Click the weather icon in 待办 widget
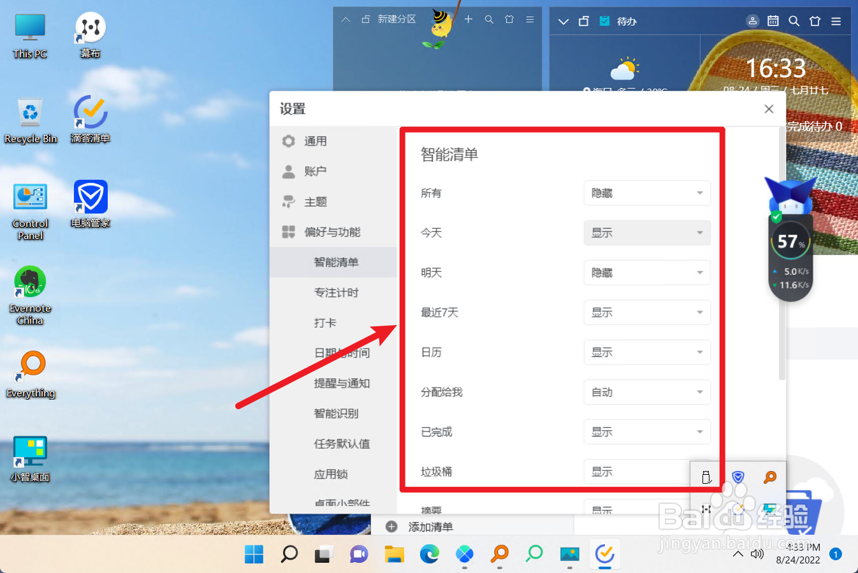 point(624,68)
